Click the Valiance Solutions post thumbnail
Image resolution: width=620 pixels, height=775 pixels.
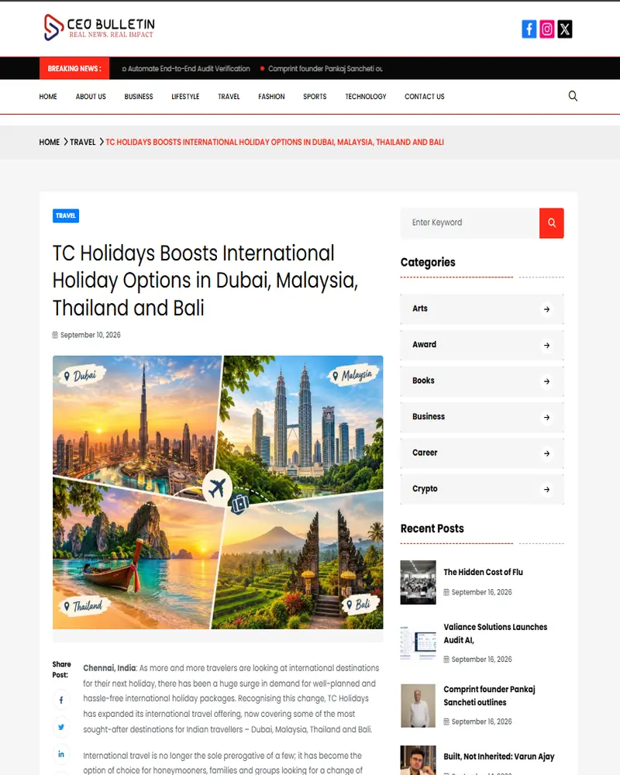(x=418, y=643)
